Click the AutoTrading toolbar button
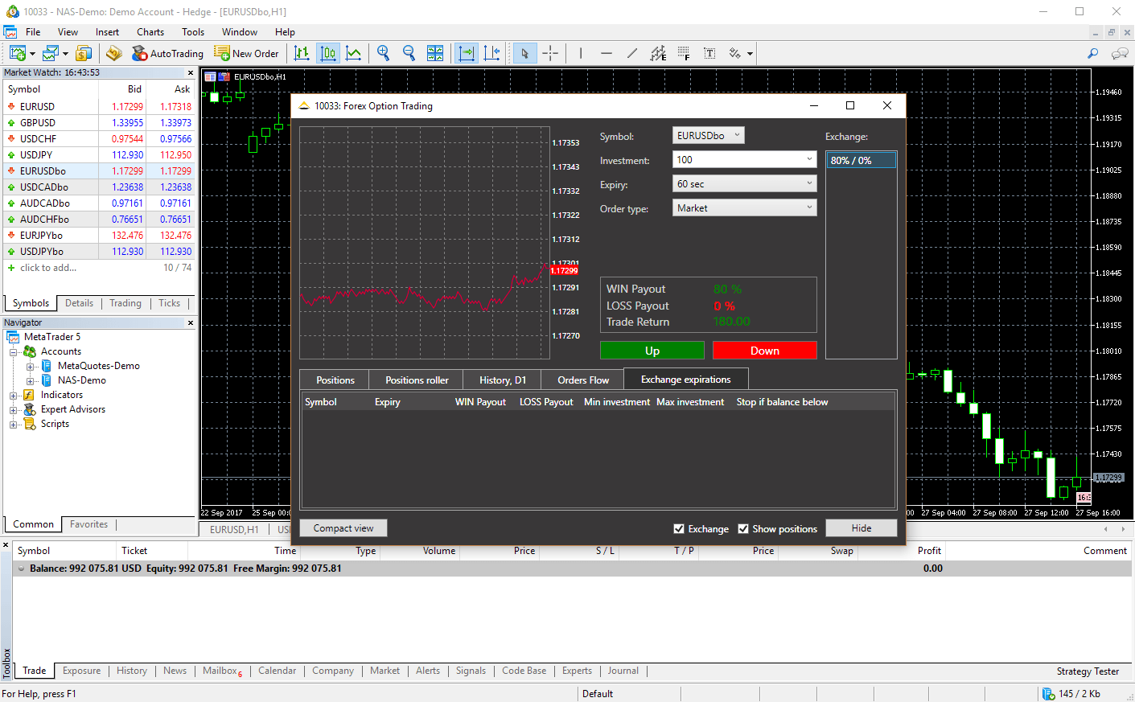This screenshot has height=702, width=1135. point(167,54)
